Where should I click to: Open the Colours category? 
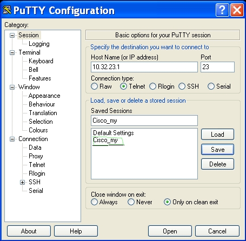coord(38,130)
